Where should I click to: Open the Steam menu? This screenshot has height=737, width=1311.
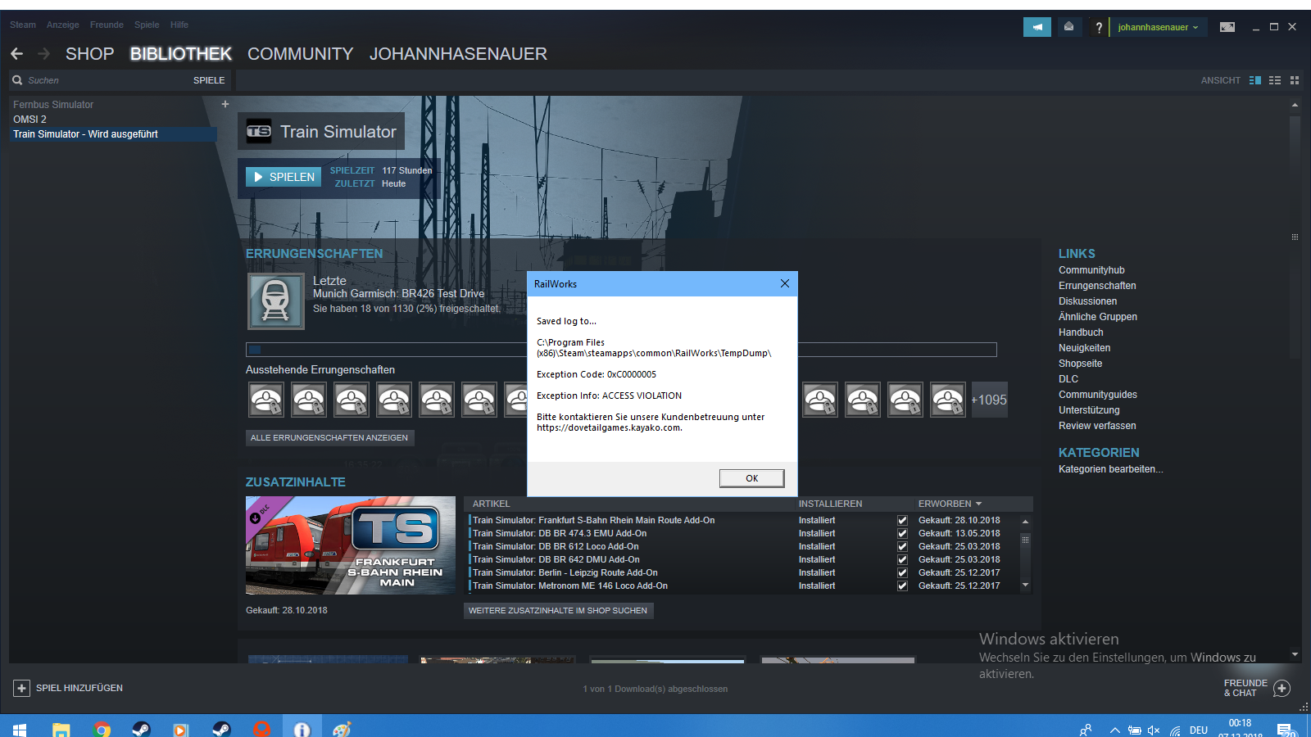coord(23,25)
